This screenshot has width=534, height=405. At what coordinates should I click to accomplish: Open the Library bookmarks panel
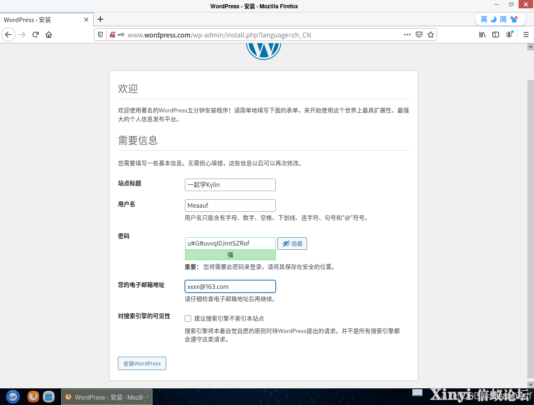(x=482, y=35)
